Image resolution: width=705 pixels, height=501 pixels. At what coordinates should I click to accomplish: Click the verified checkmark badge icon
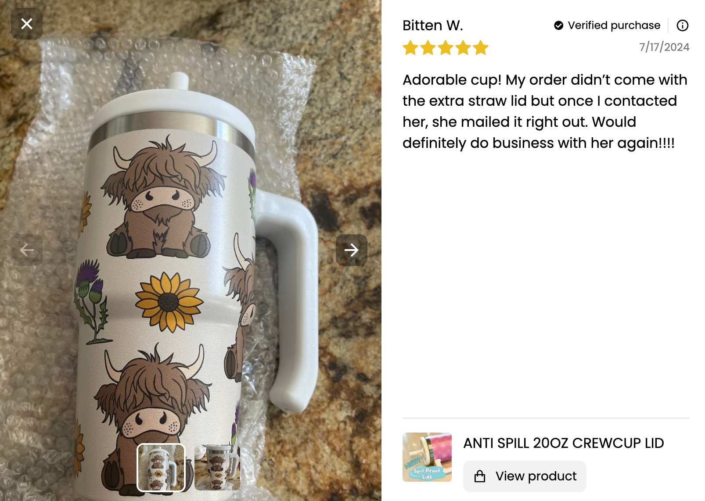558,25
